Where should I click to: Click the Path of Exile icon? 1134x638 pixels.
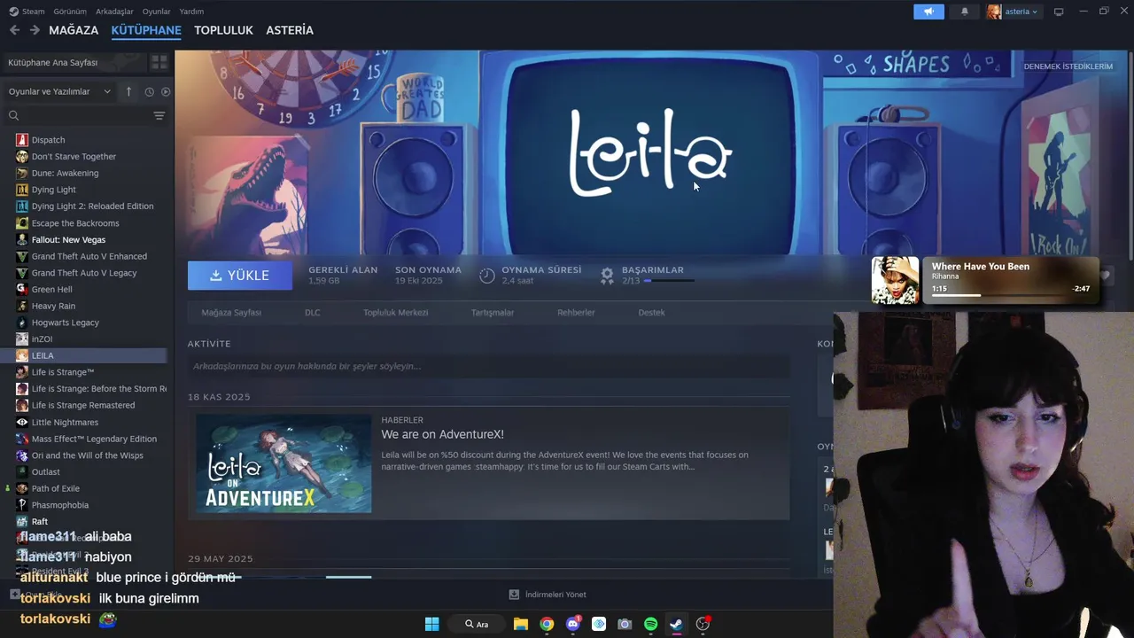pyautogui.click(x=22, y=488)
